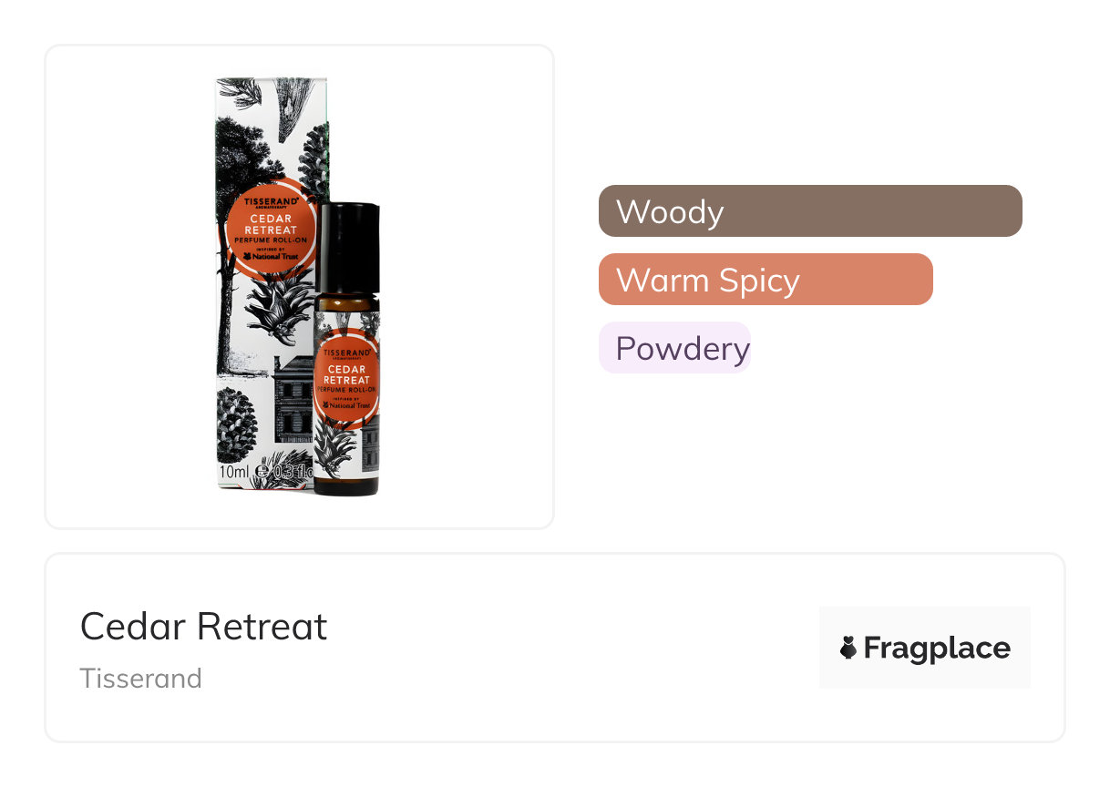Select the brown Woody accord bar
Screen dimensions: 1110x787
(x=810, y=210)
